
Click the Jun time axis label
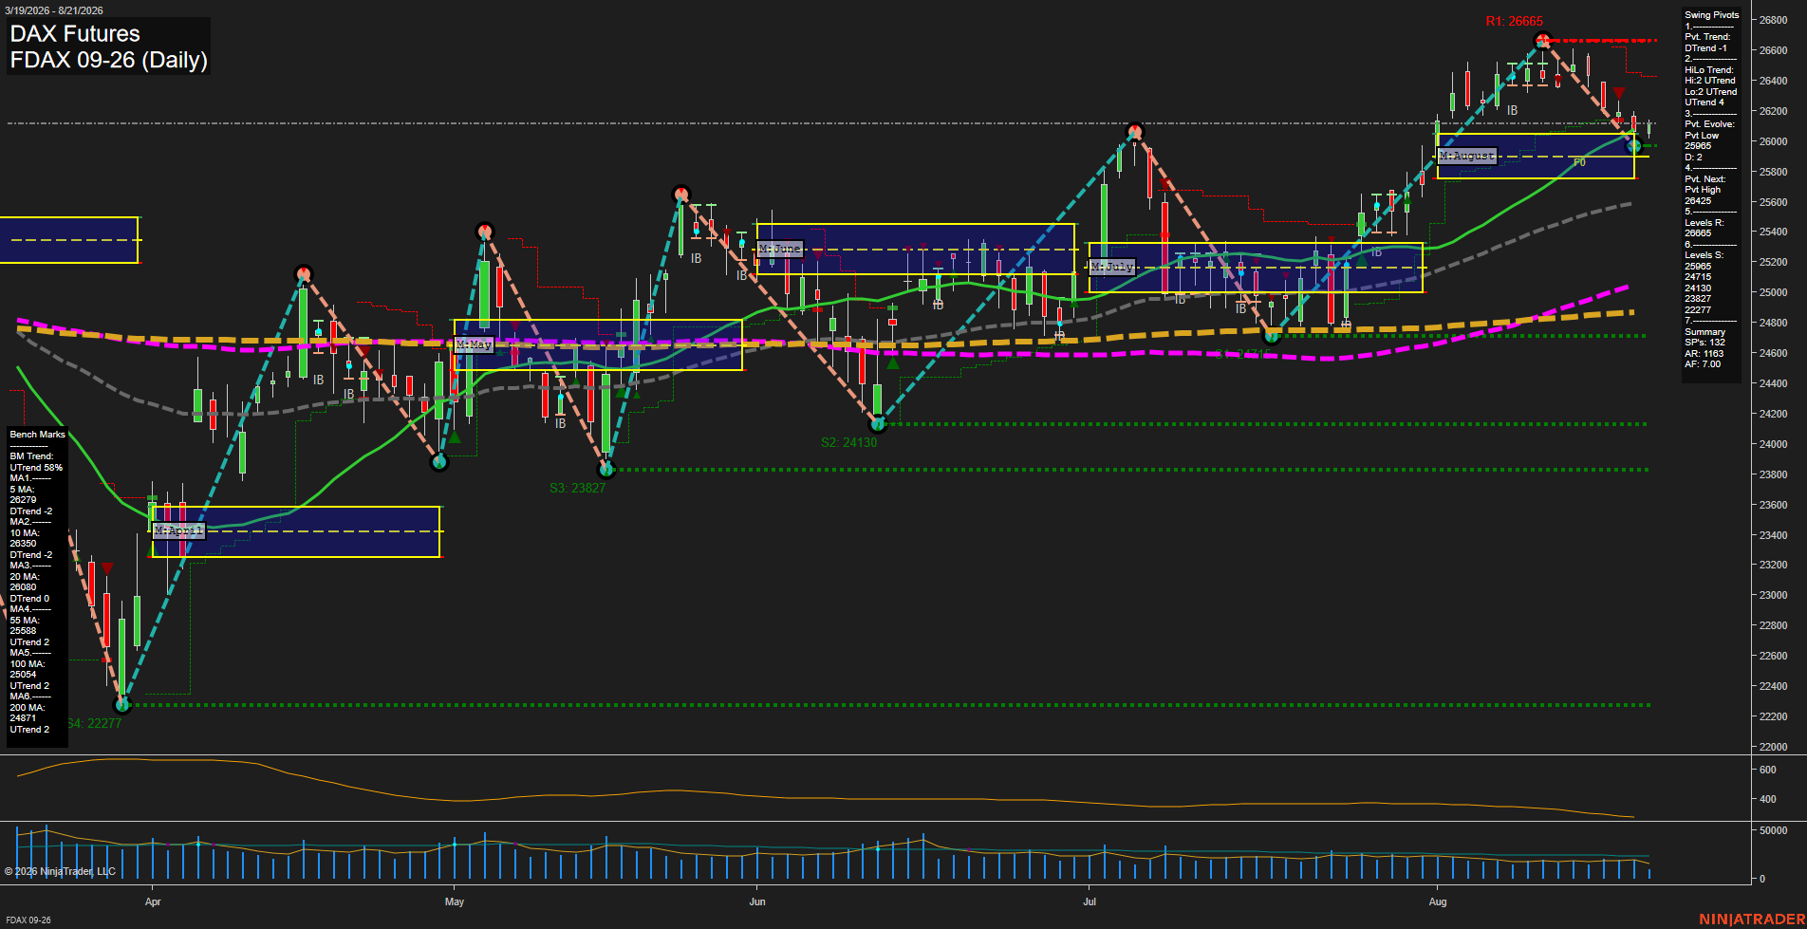pyautogui.click(x=757, y=901)
